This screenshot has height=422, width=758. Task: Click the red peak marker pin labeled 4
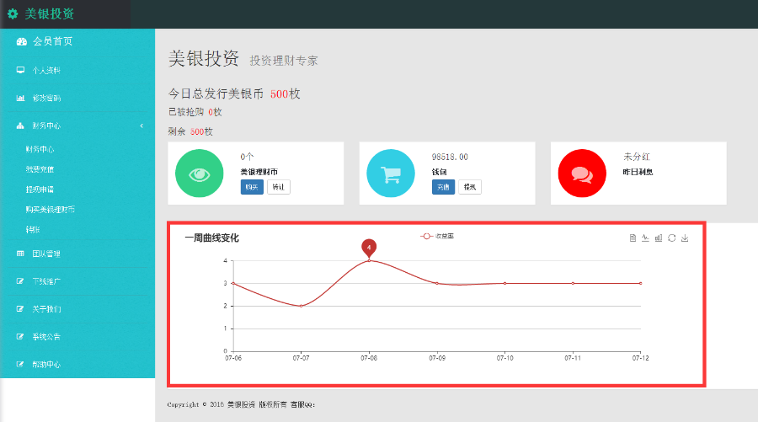point(369,248)
